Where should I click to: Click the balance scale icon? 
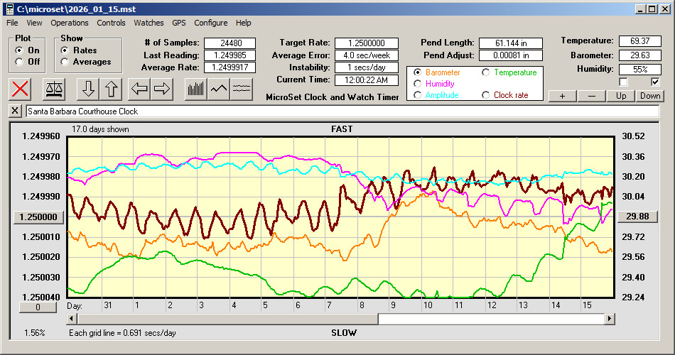click(53, 89)
